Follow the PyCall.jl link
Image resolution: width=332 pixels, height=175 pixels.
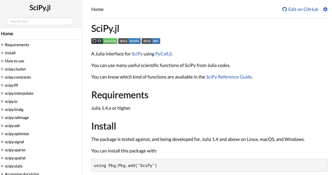click(x=164, y=54)
